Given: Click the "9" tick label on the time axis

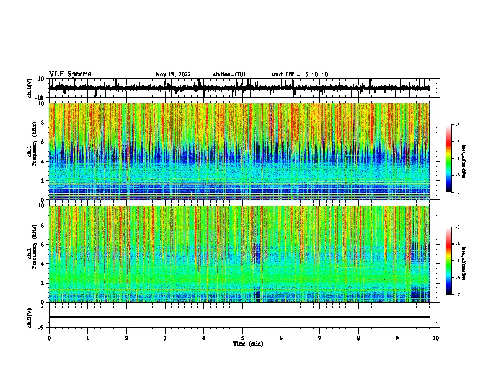Looking at the screenshot, I should [397, 338].
